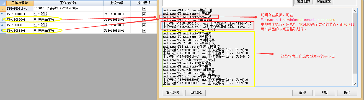Click output line with 'F13-%':0
The image size is (364, 100).
(x=206, y=56)
